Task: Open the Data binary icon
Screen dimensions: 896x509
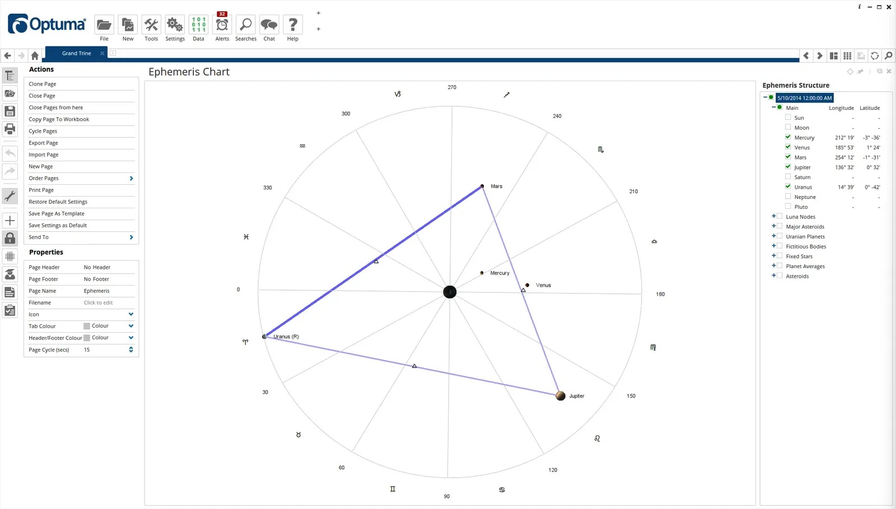Action: pyautogui.click(x=198, y=25)
